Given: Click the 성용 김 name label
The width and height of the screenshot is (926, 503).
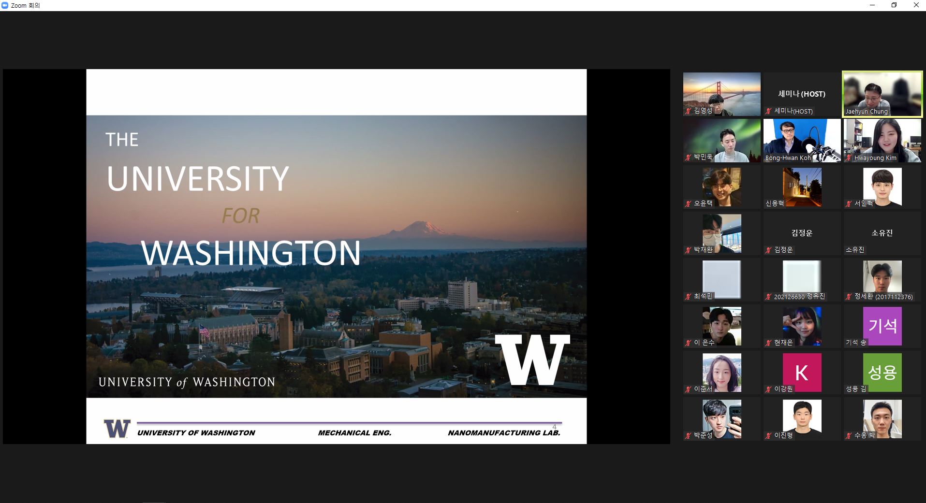Looking at the screenshot, I should click(856, 389).
